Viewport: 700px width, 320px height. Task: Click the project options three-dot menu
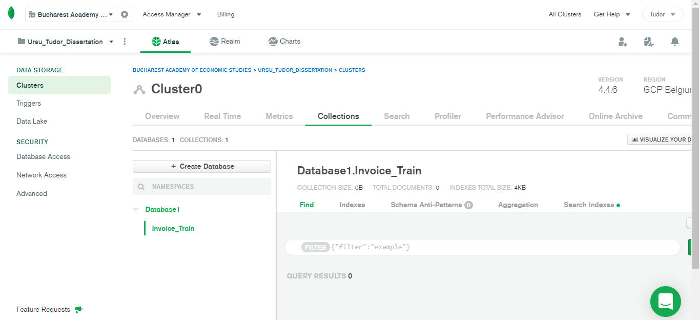coord(125,42)
